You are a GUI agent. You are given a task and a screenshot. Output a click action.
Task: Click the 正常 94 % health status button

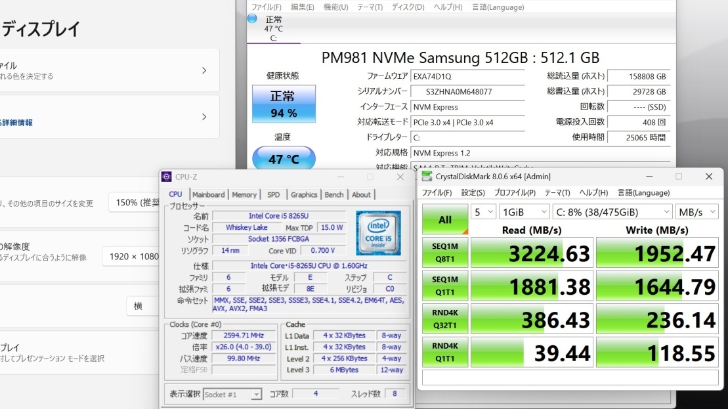[284, 104]
